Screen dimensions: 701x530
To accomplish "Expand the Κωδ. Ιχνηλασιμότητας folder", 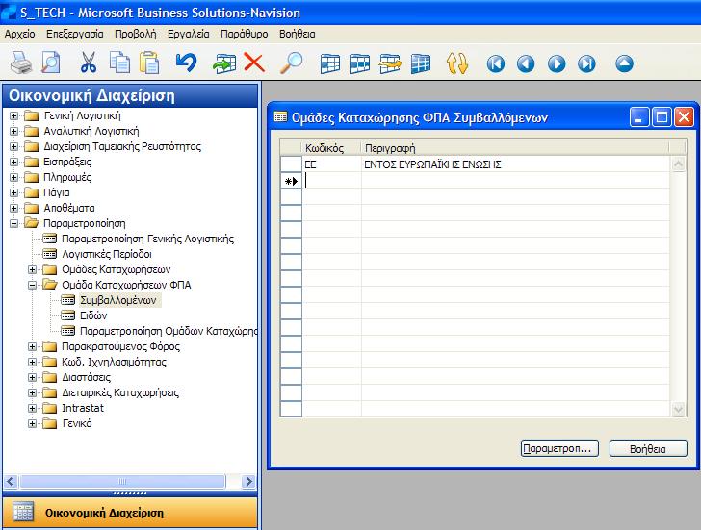I will (x=32, y=362).
